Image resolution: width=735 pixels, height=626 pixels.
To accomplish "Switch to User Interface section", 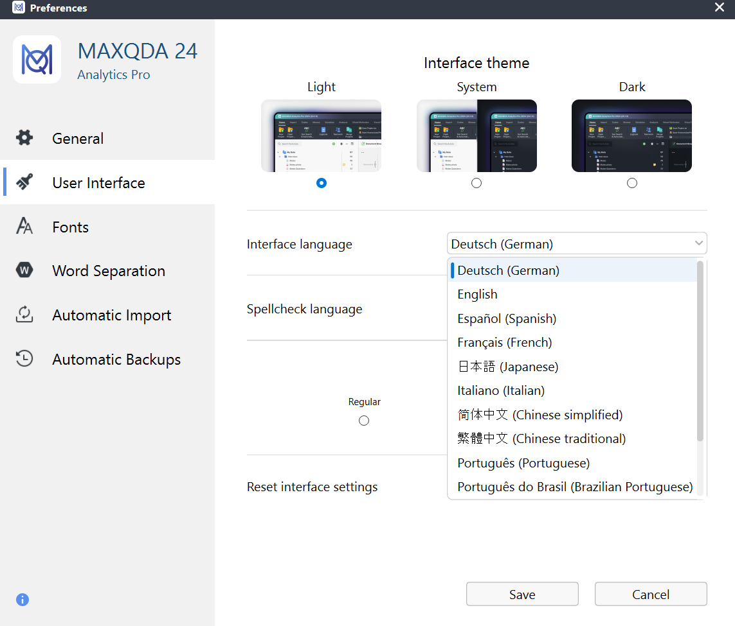I will tap(107, 182).
